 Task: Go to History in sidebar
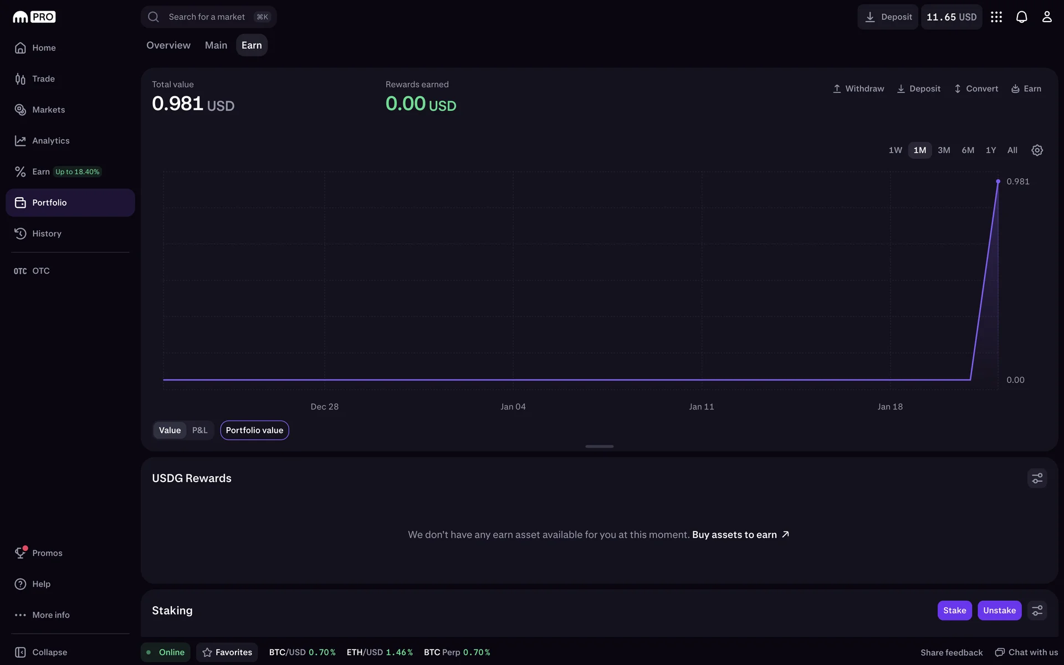coord(47,234)
